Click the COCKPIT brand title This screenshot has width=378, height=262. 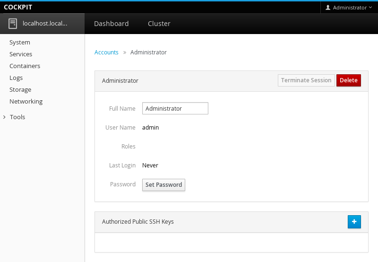pos(18,7)
